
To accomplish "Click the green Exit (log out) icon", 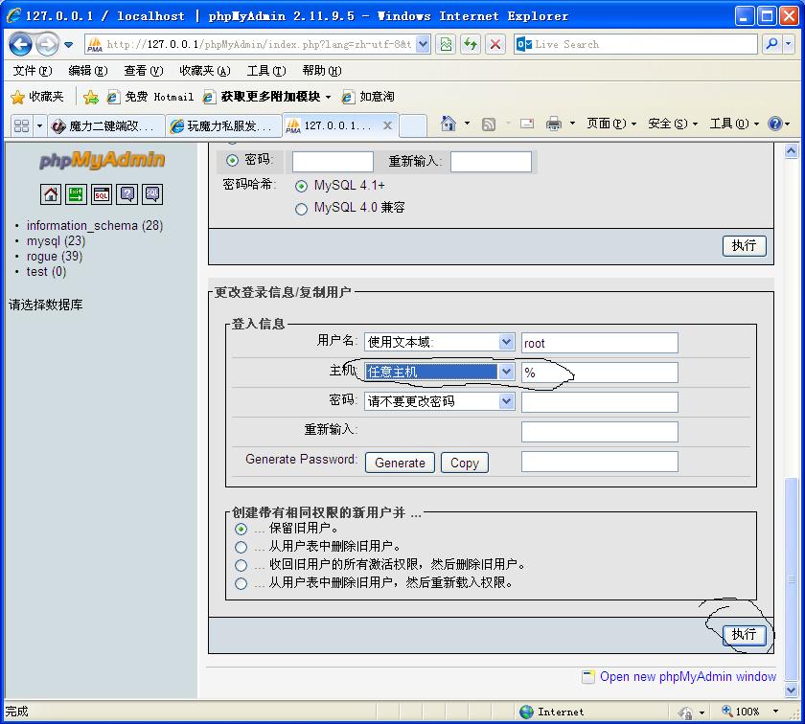I will 76,194.
